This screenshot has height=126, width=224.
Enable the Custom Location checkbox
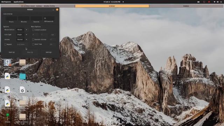pyautogui.click(x=33, y=30)
